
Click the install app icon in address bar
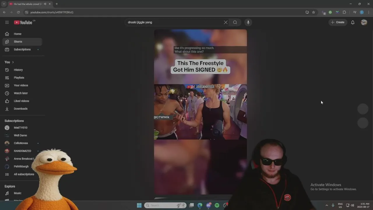point(307,12)
